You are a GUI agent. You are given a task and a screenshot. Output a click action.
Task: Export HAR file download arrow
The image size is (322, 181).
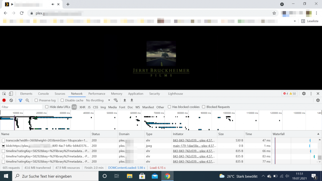(x=132, y=100)
